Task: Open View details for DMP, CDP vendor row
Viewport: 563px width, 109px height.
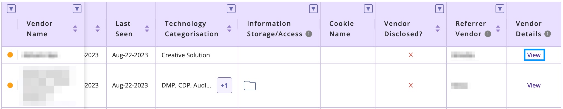Action: tap(534, 85)
